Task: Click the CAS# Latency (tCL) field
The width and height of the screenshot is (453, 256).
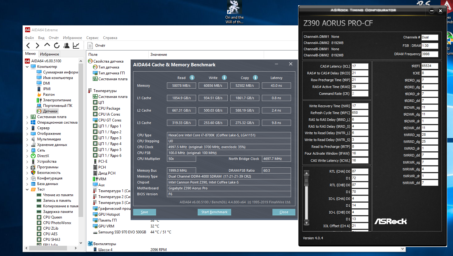Action: point(360,66)
